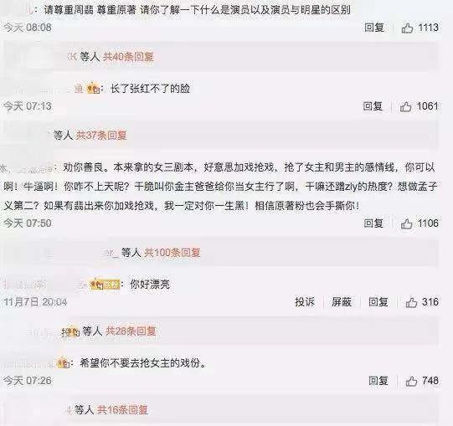
Task: Click crown badge before 长了张红不了的脸
Action: tap(93, 89)
